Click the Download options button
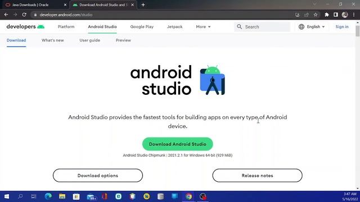Screen dimensions: 360x202 point(98,176)
